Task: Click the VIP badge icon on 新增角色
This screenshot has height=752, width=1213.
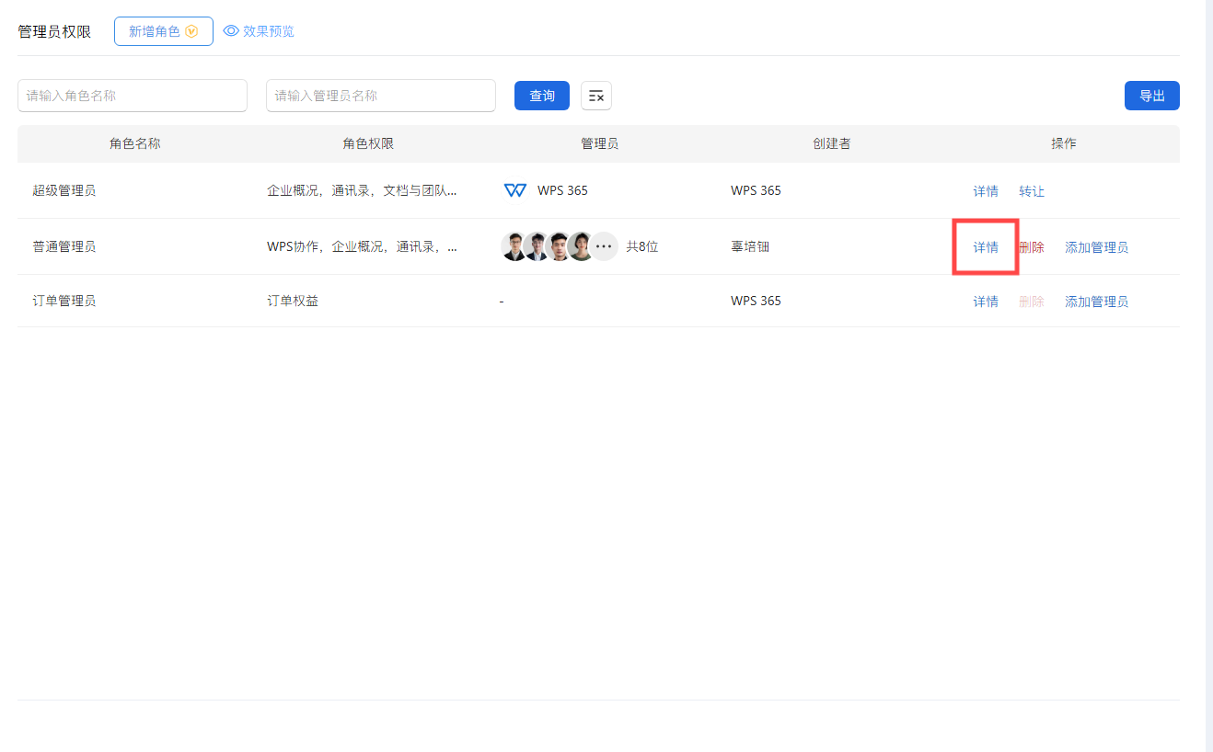Action: (191, 31)
